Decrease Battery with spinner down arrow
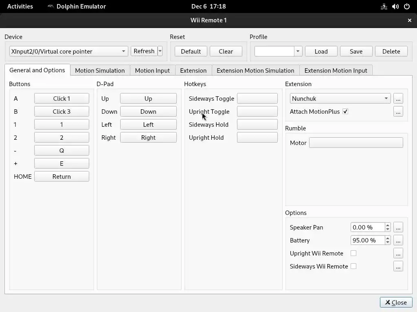 point(388,243)
